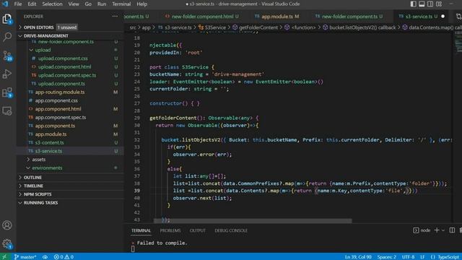Open the Remote Explorer view

7,111
